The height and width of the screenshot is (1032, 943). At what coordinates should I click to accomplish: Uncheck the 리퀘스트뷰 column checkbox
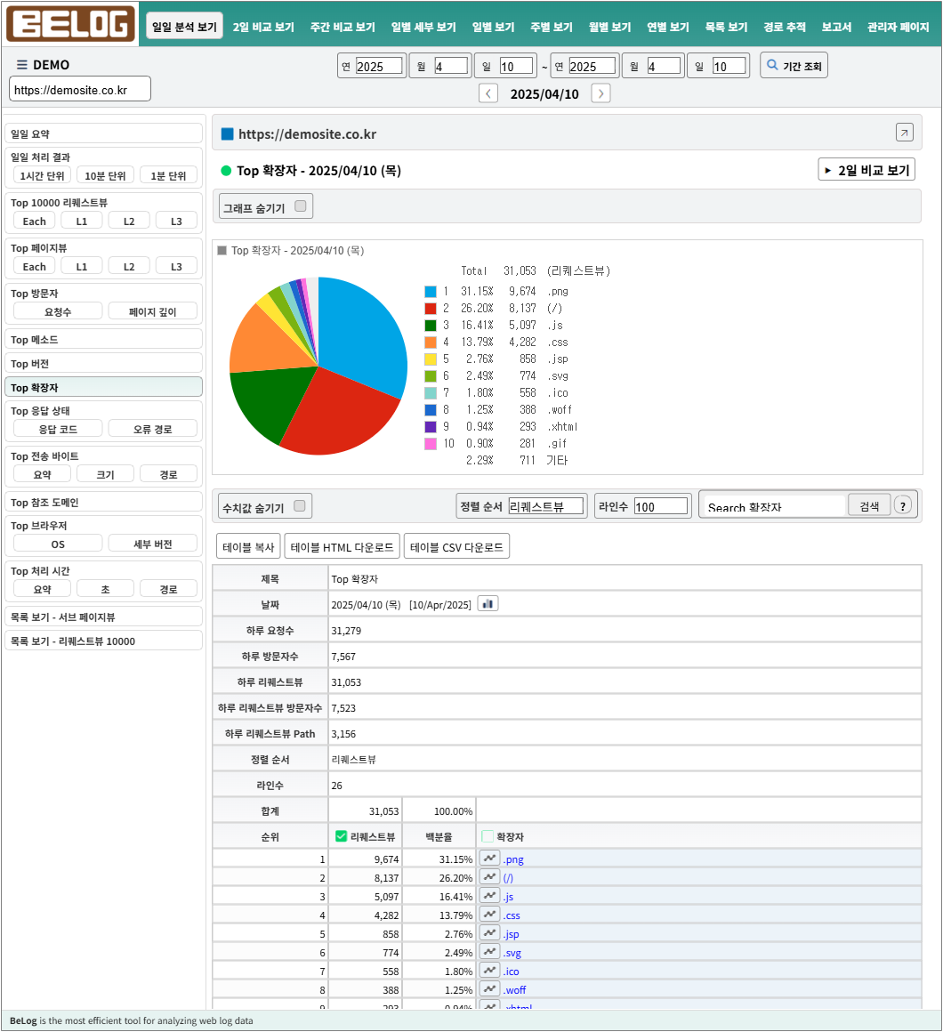pos(341,836)
